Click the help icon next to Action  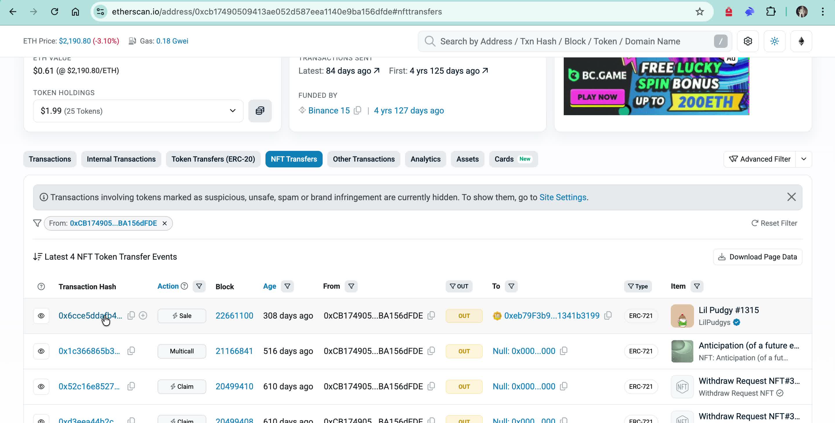pos(185,286)
